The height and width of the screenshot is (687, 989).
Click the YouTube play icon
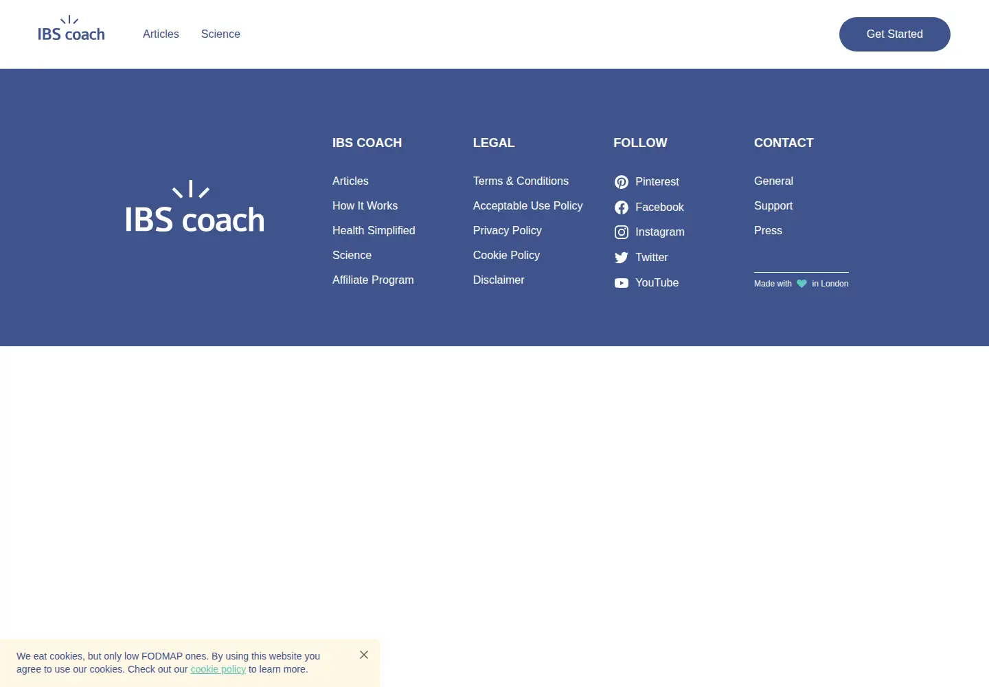(622, 283)
